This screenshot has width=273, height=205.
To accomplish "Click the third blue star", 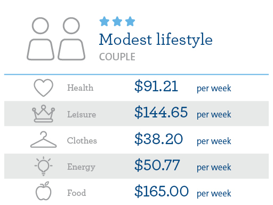I will 130,21.
